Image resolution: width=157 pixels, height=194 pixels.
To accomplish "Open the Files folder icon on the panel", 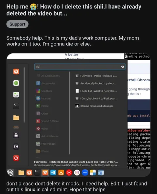I will (21, 172).
